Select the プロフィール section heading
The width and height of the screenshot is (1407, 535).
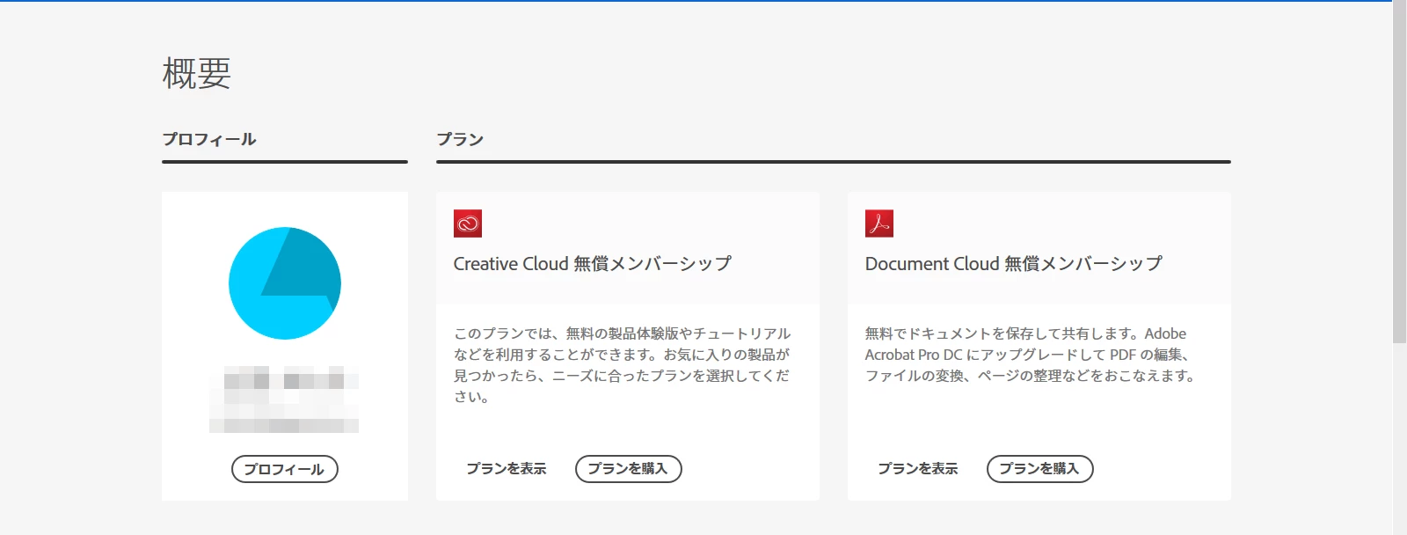[x=209, y=139]
